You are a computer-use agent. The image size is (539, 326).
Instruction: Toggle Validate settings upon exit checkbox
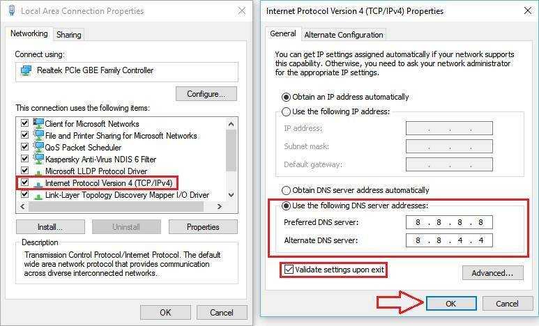(289, 270)
